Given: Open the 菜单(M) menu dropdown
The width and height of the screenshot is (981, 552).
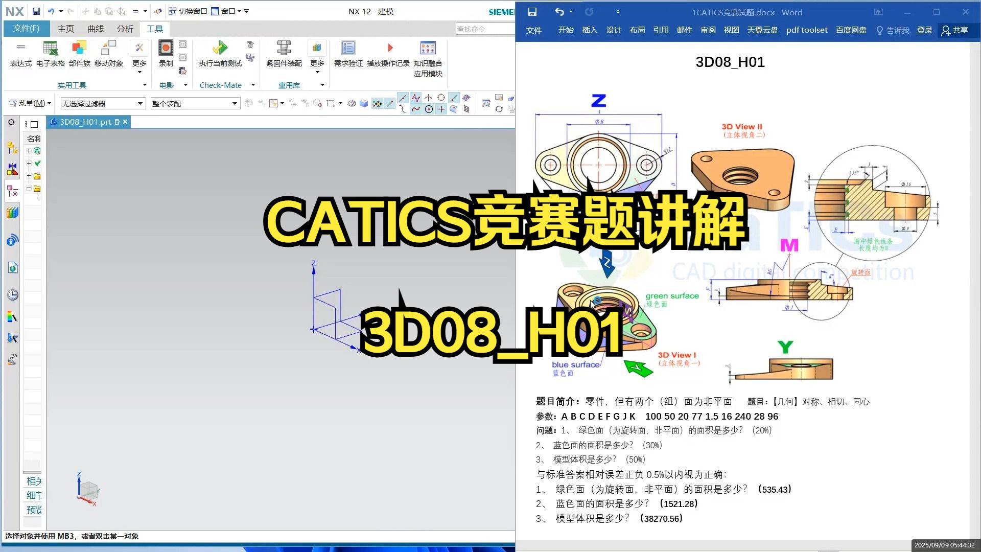Looking at the screenshot, I should (30, 103).
